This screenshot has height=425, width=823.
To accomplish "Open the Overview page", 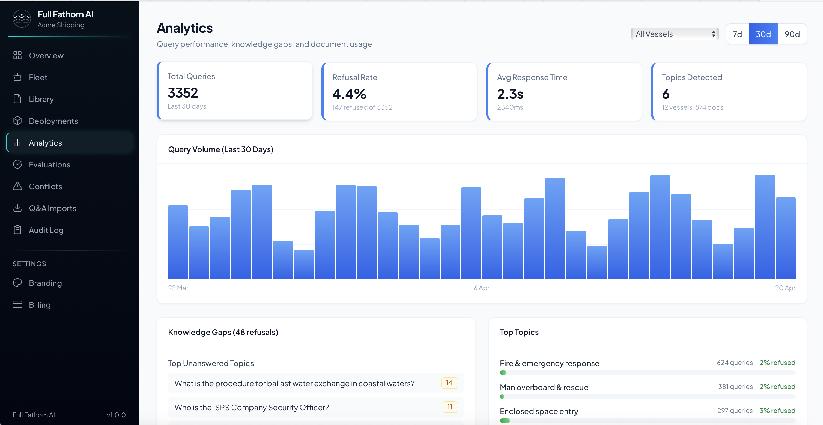I will (69, 55).
